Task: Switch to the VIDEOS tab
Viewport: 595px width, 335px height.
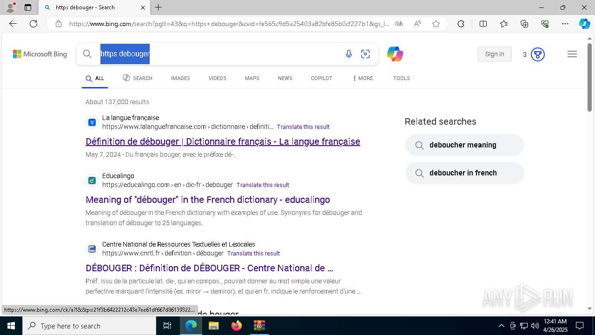Action: [218, 78]
